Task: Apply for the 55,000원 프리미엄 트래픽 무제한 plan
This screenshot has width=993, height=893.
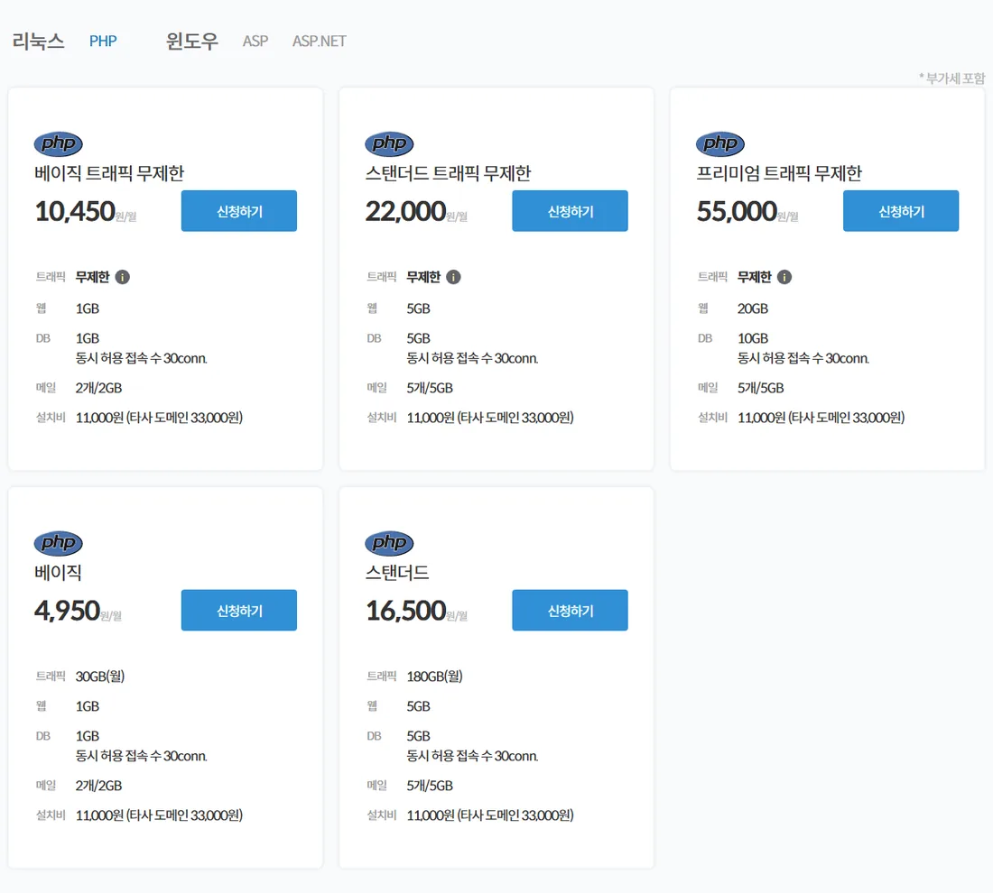Action: tap(901, 211)
